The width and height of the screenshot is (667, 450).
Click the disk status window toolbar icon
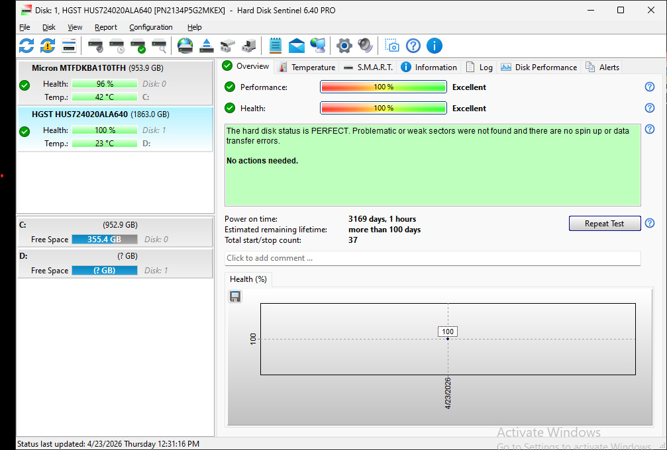68,46
